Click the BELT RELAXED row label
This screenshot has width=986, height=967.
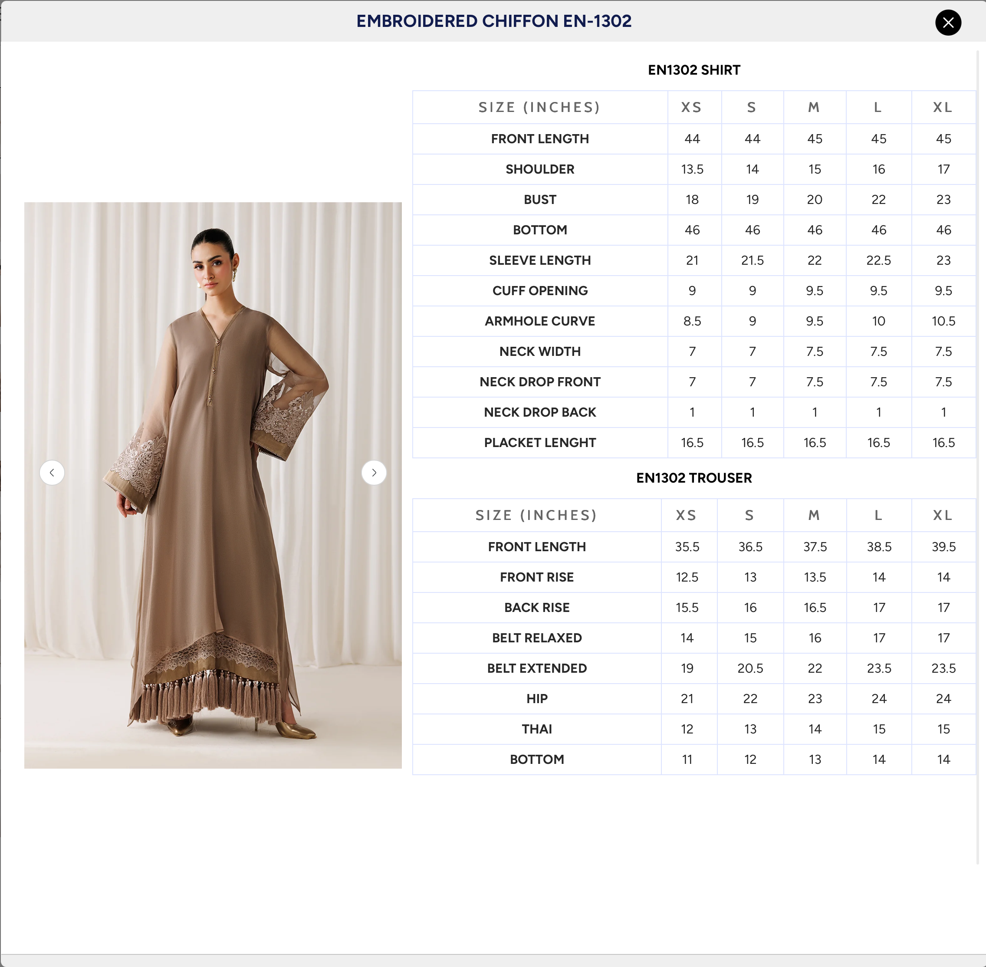point(537,638)
